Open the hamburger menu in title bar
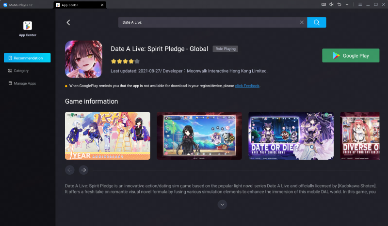This screenshot has height=226, width=388. [x=360, y=4]
